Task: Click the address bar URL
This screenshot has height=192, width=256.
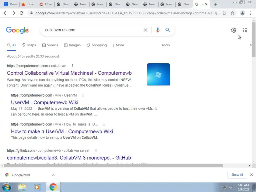Action: point(127,13)
